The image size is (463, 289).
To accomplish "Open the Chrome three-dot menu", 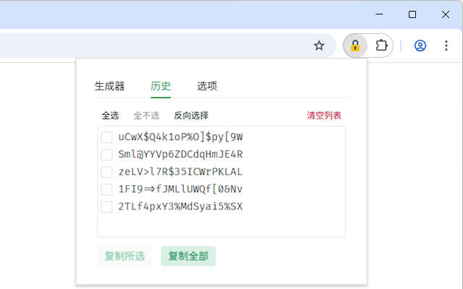I will 446,46.
